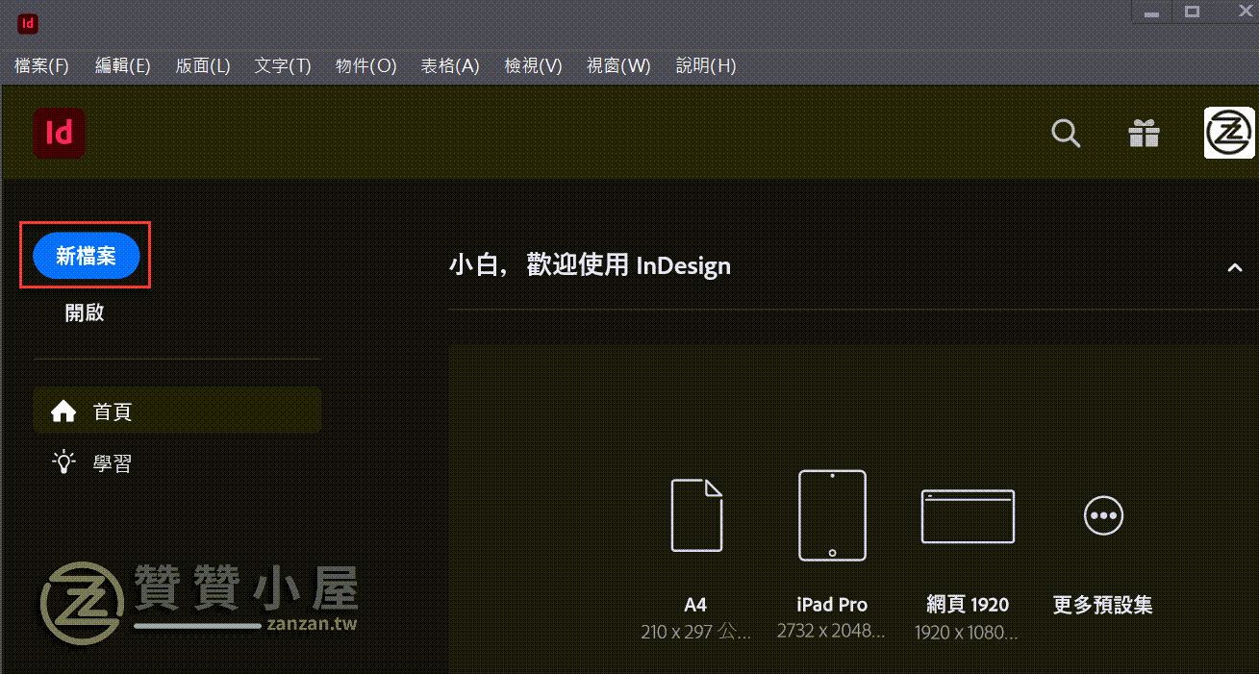This screenshot has height=674, width=1259.
Task: Click the iPad Pro preset name text
Action: (x=832, y=605)
